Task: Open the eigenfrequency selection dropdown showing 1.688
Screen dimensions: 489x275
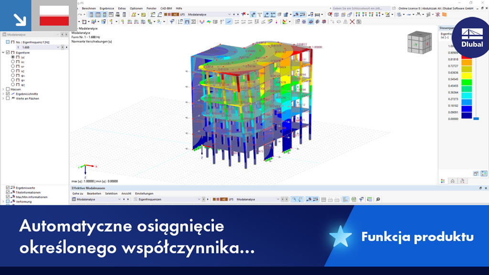Action: tap(58, 46)
